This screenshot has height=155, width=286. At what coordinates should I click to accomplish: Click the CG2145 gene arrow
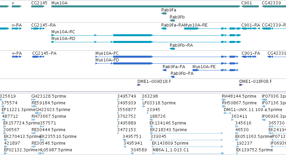click(x=38, y=6)
